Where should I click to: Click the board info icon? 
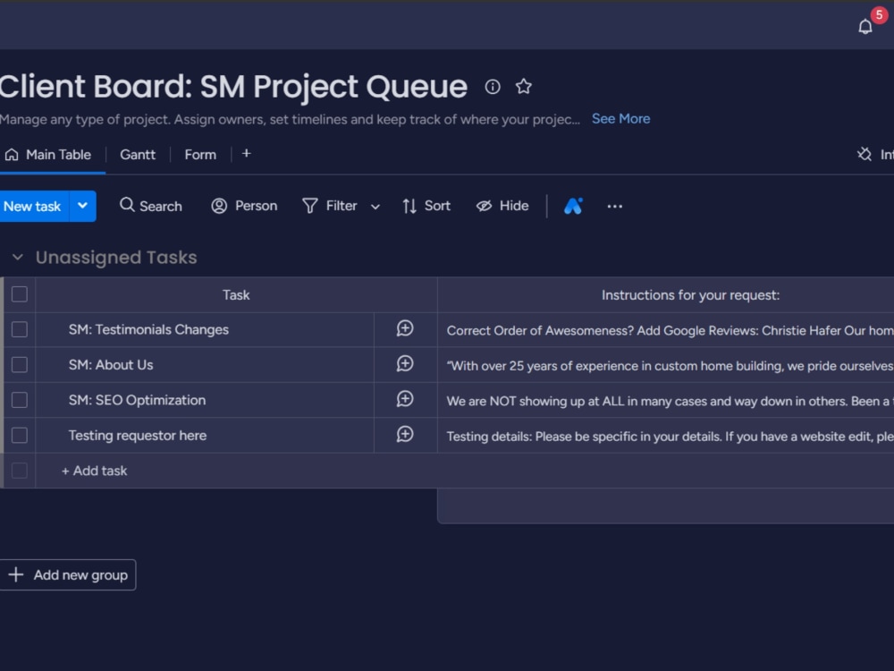pyautogui.click(x=493, y=87)
